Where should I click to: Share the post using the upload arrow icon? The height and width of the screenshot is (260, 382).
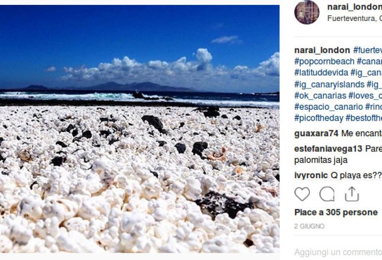pos(352,194)
